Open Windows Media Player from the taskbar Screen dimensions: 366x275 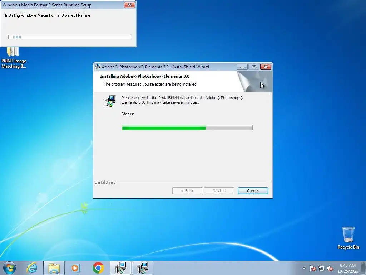tap(76, 268)
